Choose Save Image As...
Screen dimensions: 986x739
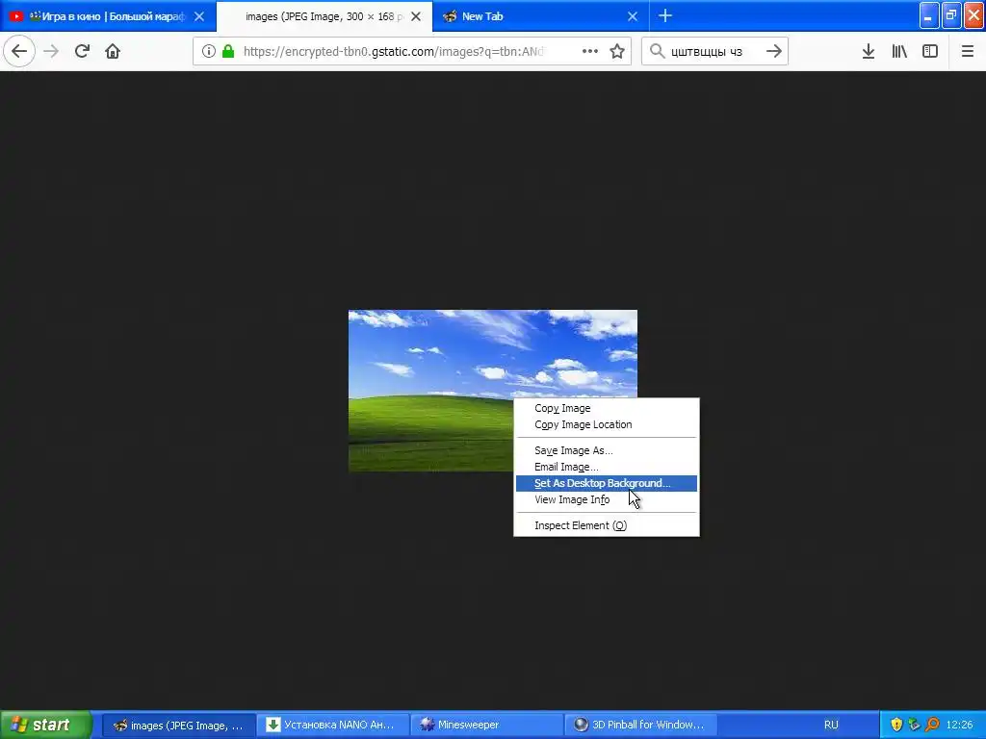coord(607,450)
